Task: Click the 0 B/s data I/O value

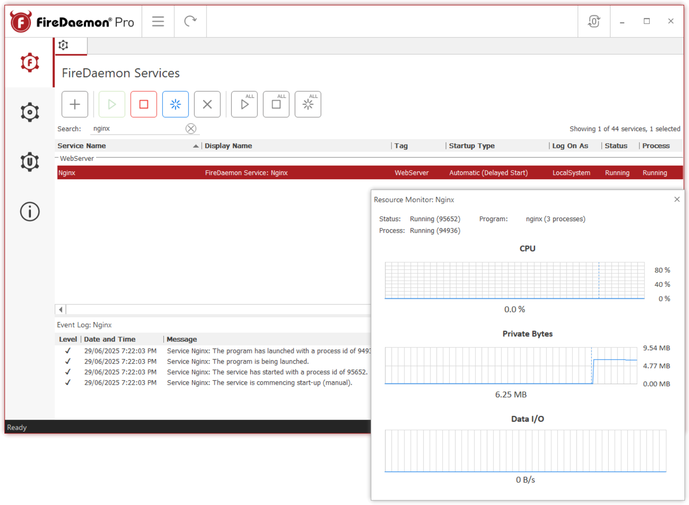Action: coord(525,479)
